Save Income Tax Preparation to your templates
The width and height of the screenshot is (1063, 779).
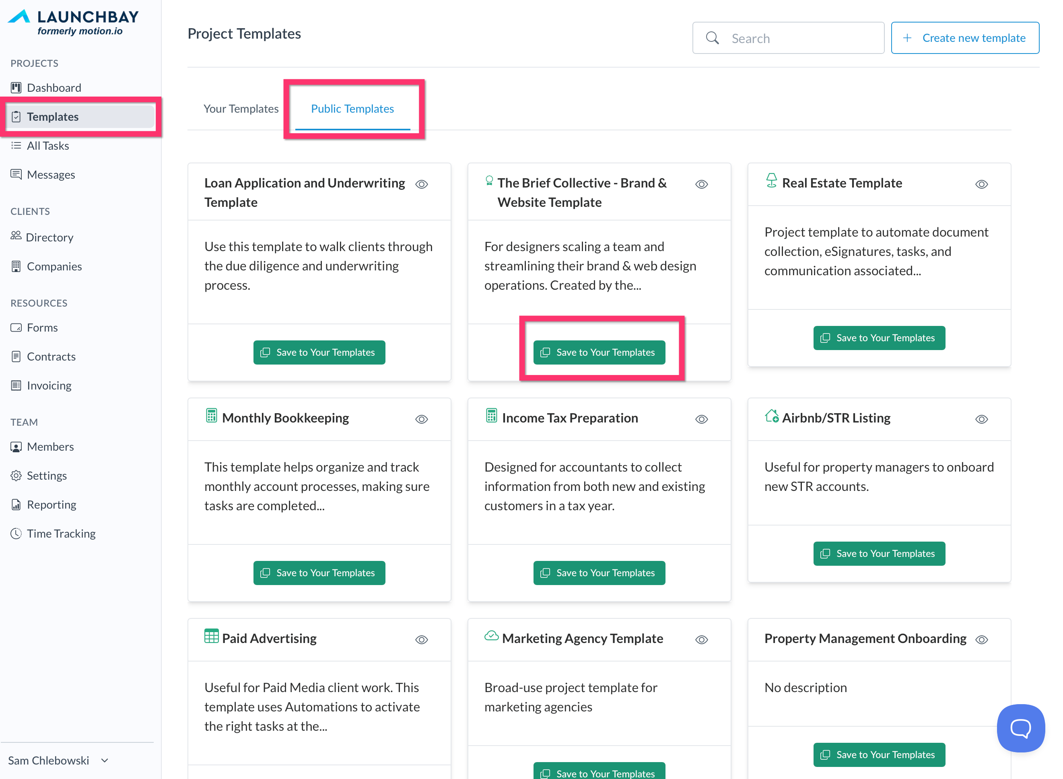pyautogui.click(x=599, y=573)
